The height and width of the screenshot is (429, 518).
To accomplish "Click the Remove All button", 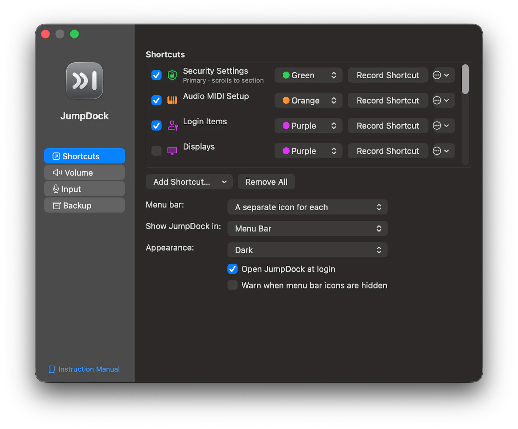I will coord(266,182).
